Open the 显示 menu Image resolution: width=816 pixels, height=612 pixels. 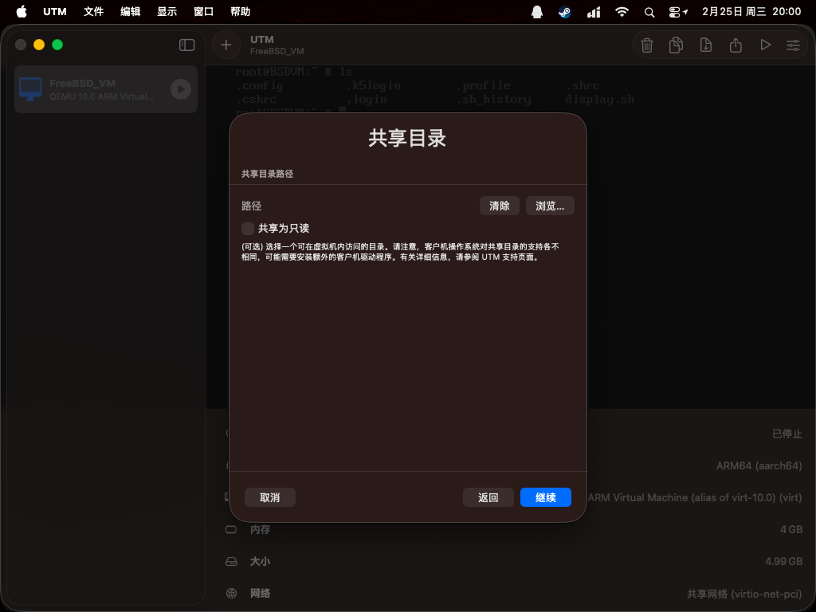pos(167,11)
